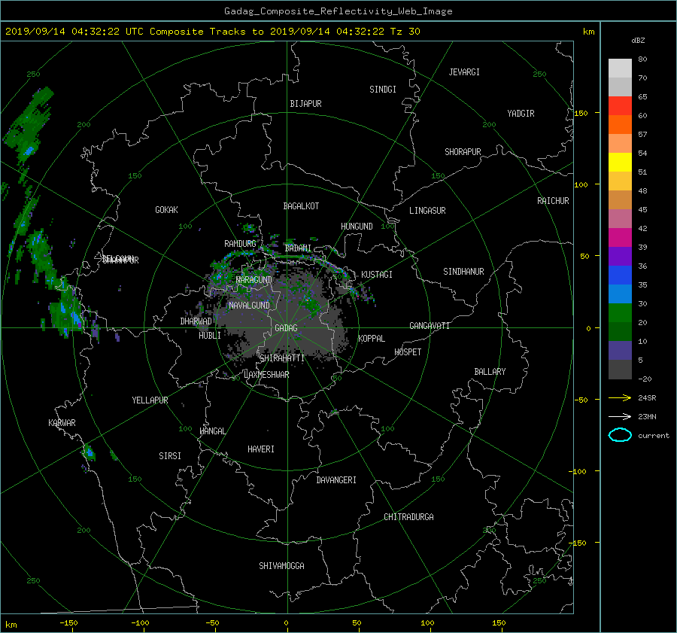Click the RAMDURG city label
The width and height of the screenshot is (677, 633).
coord(240,244)
